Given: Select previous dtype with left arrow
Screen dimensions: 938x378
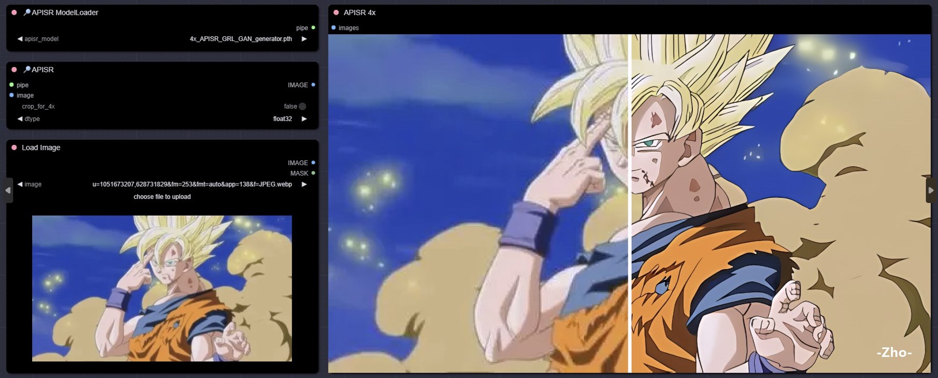Looking at the screenshot, I should click(20, 119).
